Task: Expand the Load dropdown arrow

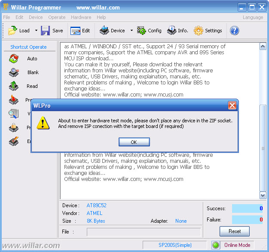Action: (x=36, y=31)
